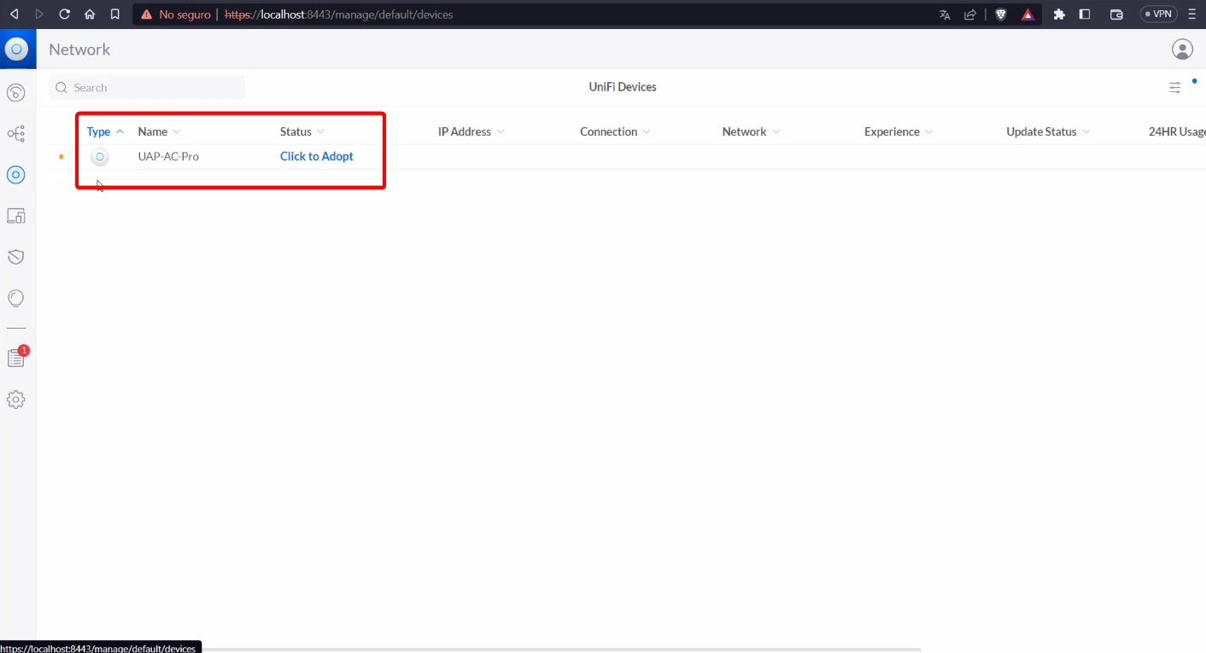Open the System Log icon with badge
The width and height of the screenshot is (1206, 653).
[x=16, y=358]
